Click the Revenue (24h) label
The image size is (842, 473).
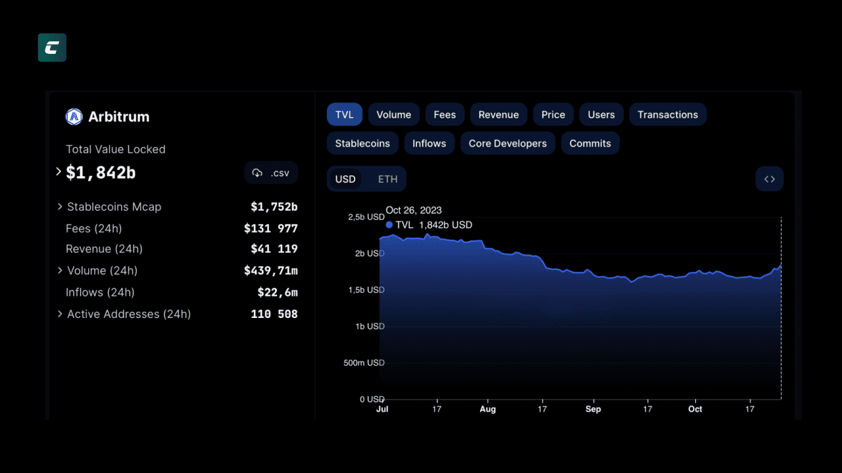pyautogui.click(x=104, y=249)
